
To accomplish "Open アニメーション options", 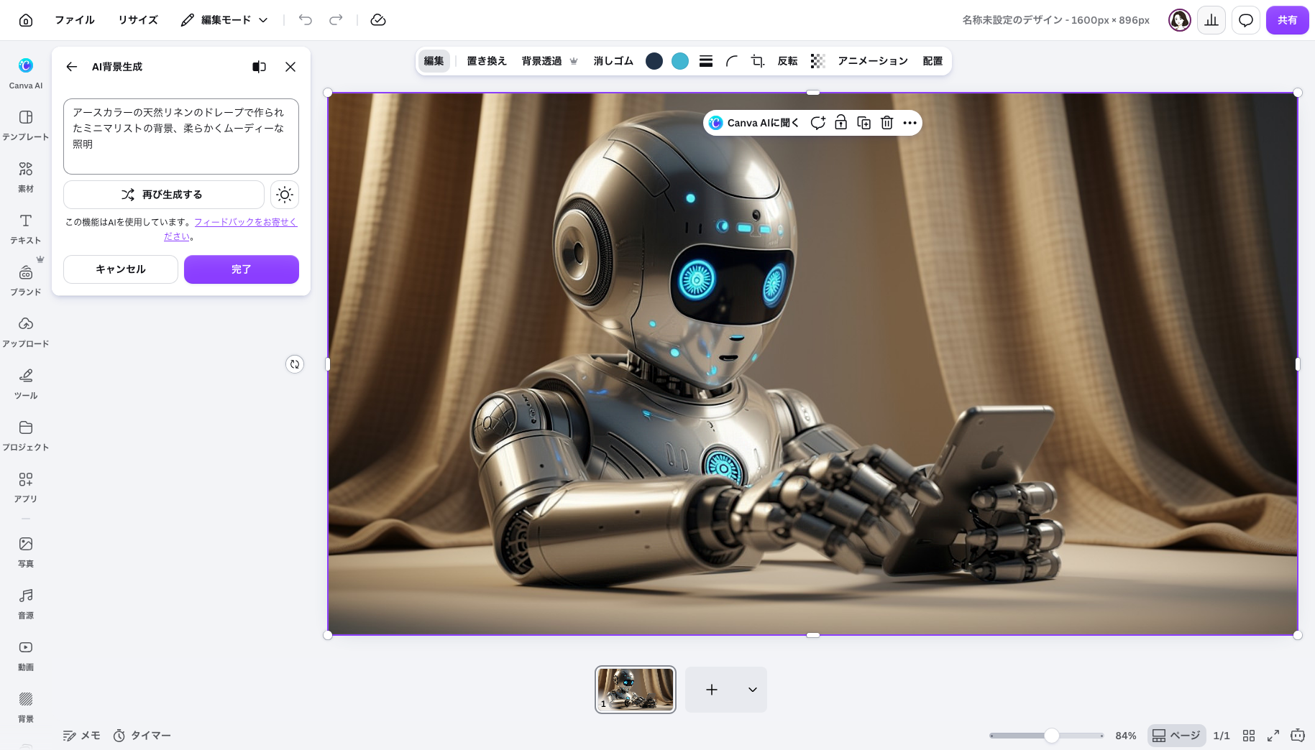I will [873, 61].
